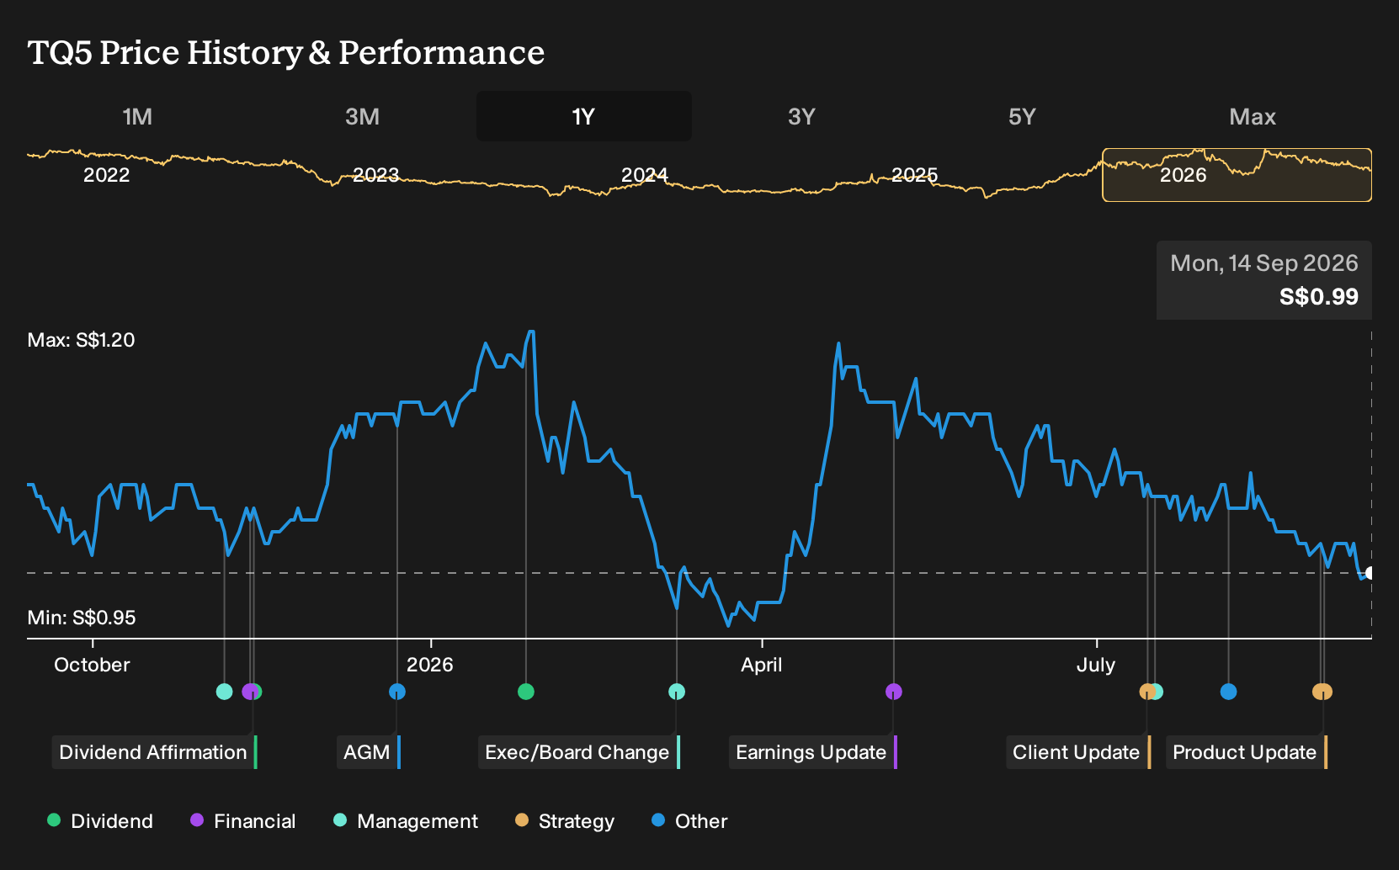Jump to 2024 in the overview strip

[x=645, y=175]
